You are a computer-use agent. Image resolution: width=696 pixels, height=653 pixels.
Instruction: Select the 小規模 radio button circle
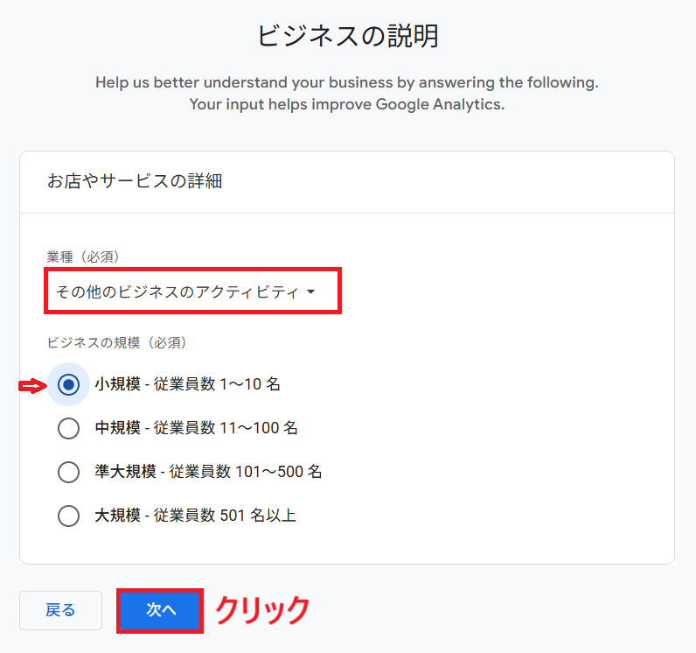tap(68, 384)
